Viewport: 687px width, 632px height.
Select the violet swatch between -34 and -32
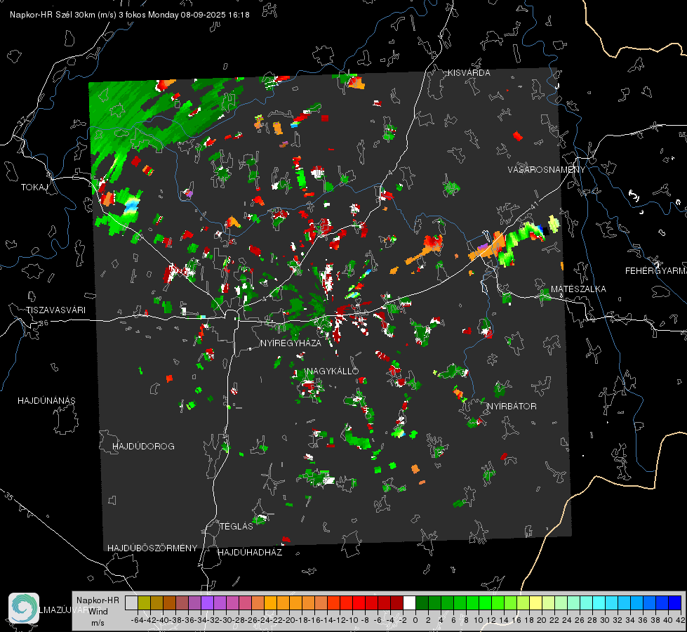pos(207,603)
